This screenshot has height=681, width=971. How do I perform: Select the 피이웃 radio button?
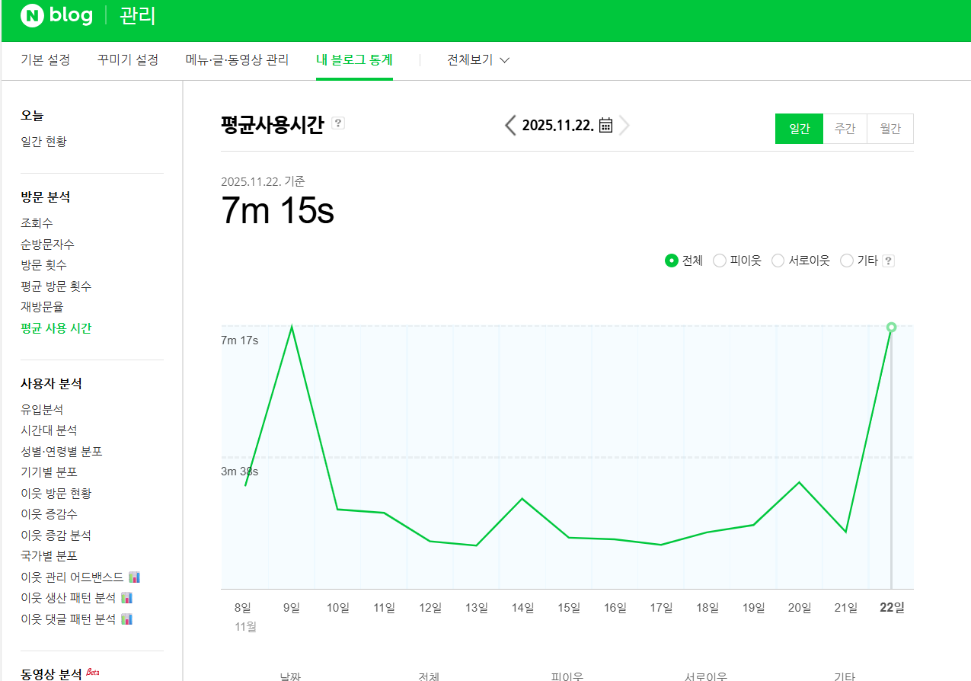click(720, 261)
